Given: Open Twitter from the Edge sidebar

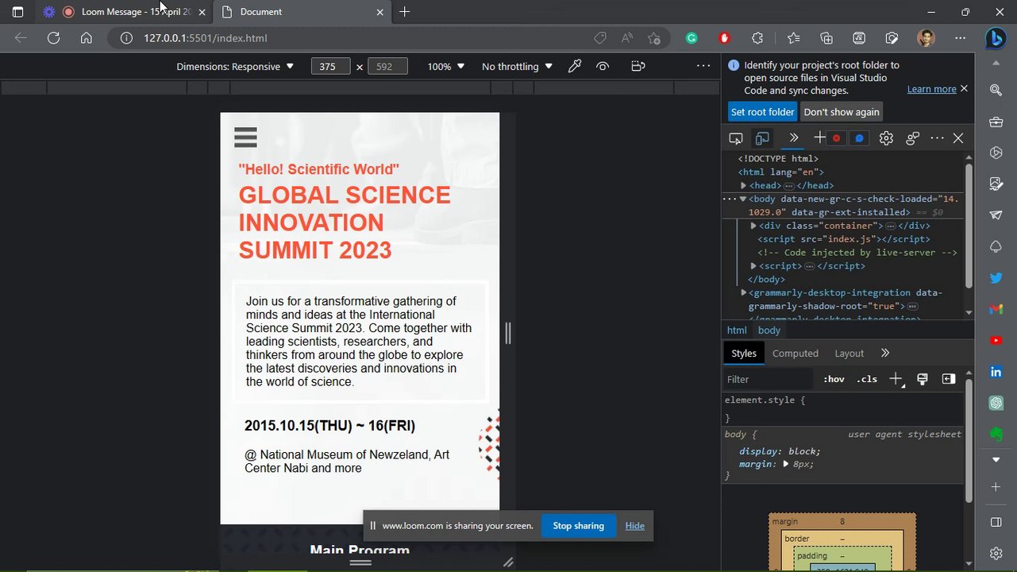Looking at the screenshot, I should point(996,278).
